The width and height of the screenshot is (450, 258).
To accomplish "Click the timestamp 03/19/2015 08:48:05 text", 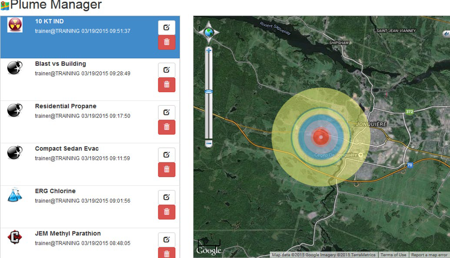I will (106, 243).
